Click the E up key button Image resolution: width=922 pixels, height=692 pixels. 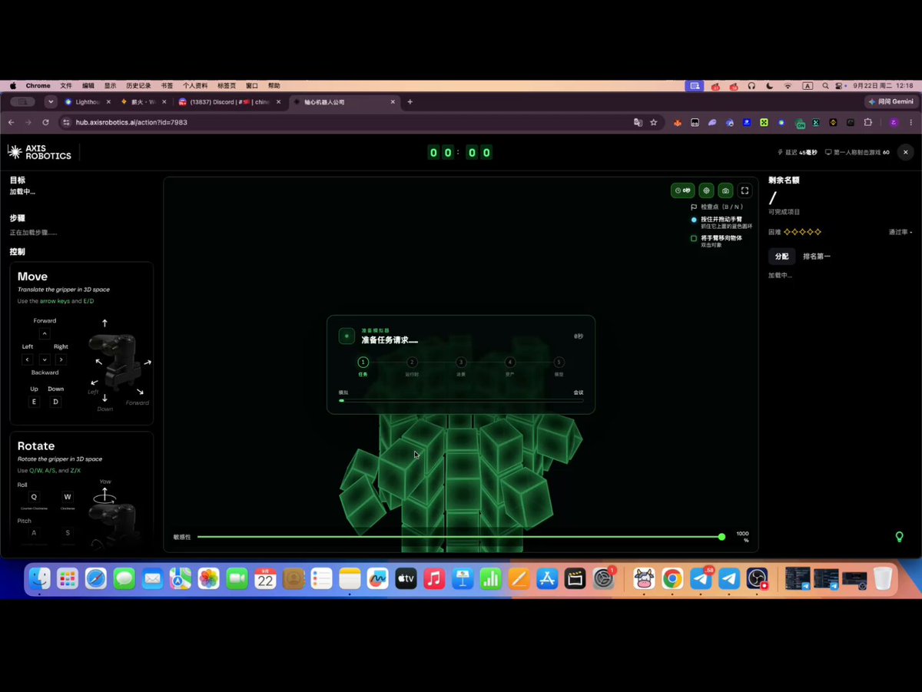pyautogui.click(x=34, y=402)
